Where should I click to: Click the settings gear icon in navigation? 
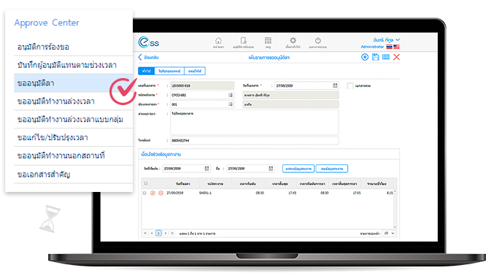tap(293, 40)
